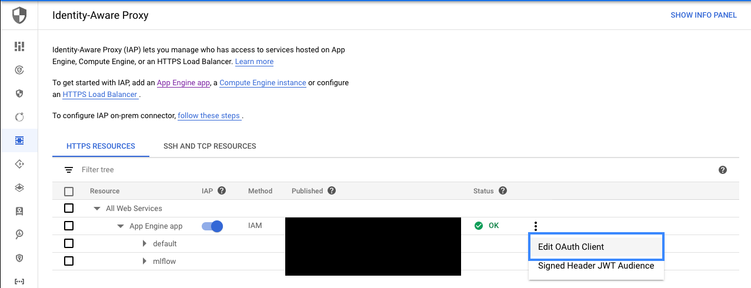Open the three-dot menu for App Engine app
Image resolution: width=751 pixels, height=288 pixels.
536,226
